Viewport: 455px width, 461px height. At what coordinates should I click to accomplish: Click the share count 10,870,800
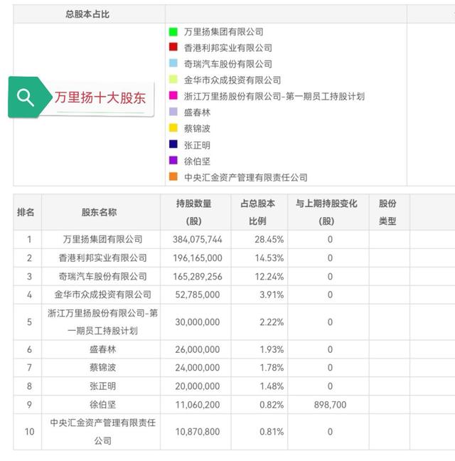[198, 432]
